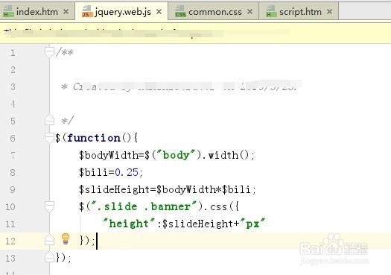
Task: Click line number 4 in the gutter
Action: 13,104
